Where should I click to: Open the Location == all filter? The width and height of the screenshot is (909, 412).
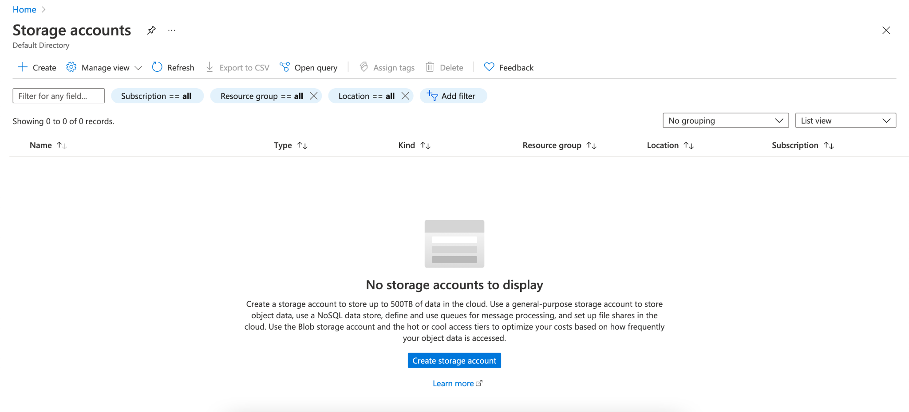click(366, 96)
